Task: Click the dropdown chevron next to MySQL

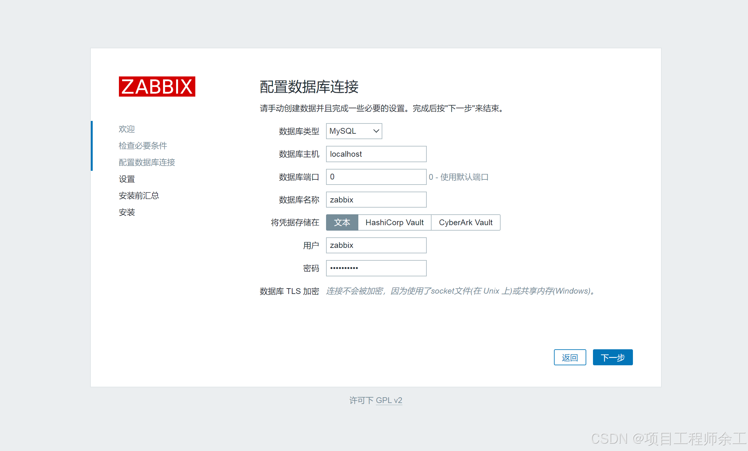Action: [x=376, y=131]
